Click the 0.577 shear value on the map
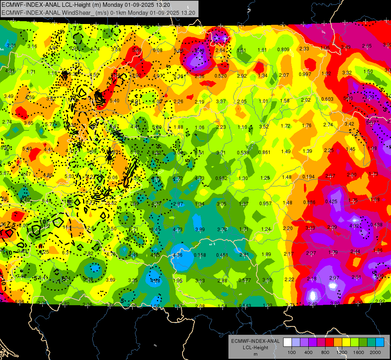 pyautogui.click(x=244, y=280)
